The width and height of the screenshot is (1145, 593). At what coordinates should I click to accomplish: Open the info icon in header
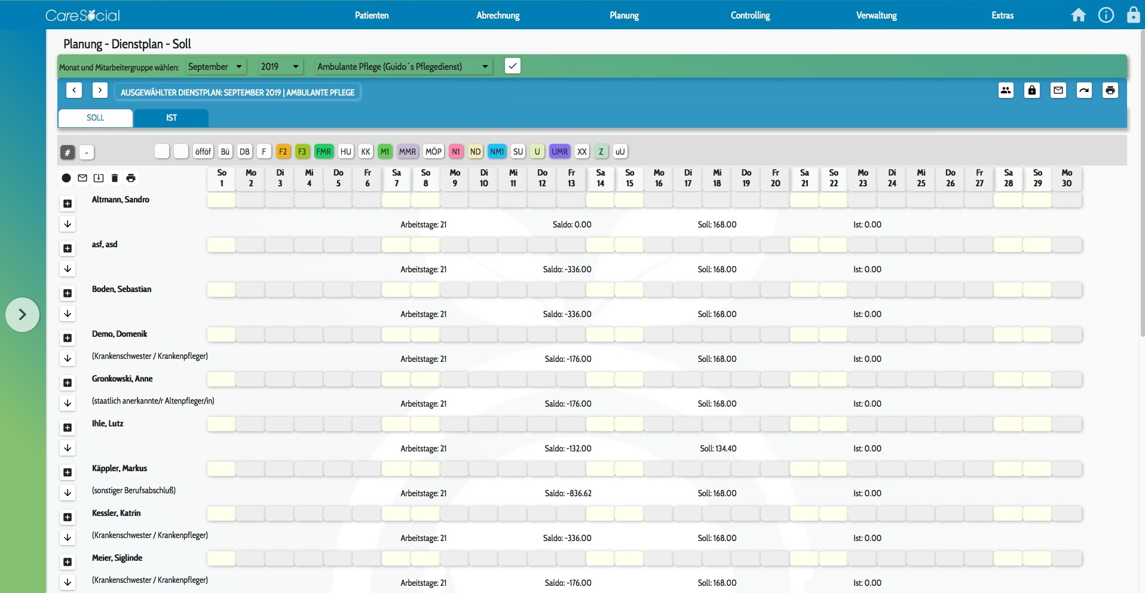(x=1106, y=15)
